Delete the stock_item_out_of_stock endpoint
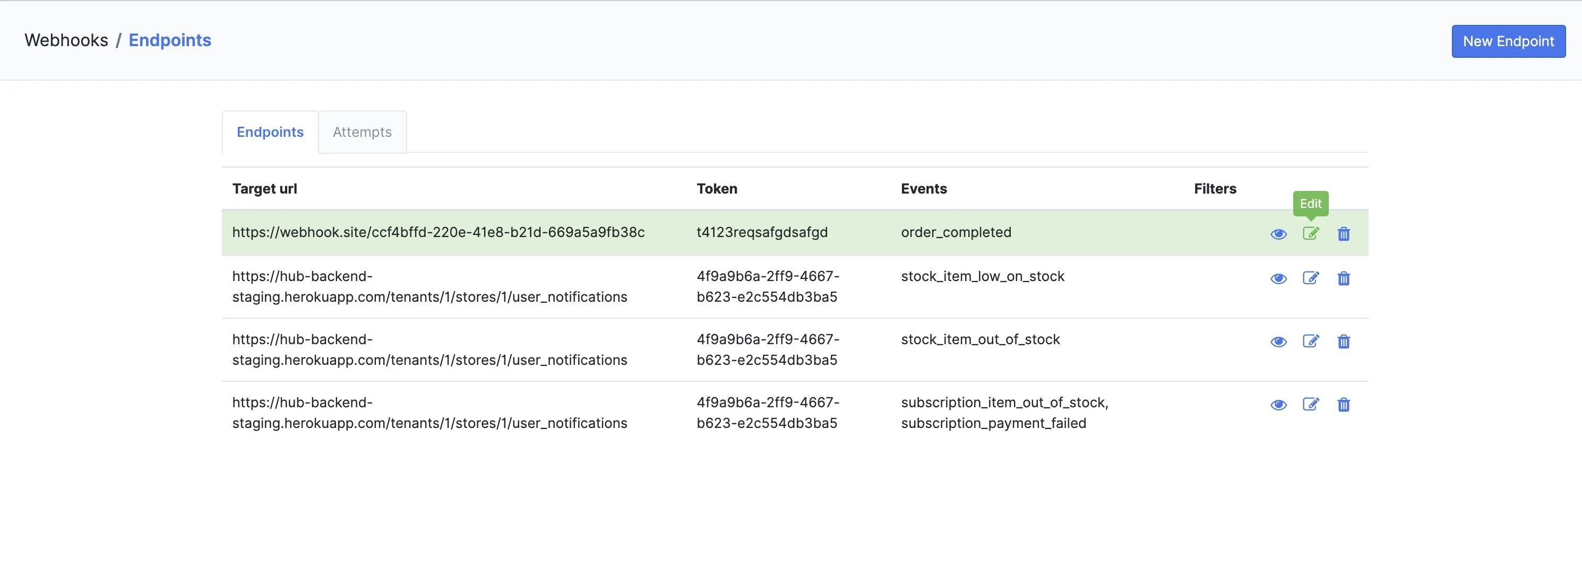1582x577 pixels. 1344,342
